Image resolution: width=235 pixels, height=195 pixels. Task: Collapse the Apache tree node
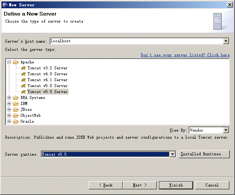[x=9, y=62]
